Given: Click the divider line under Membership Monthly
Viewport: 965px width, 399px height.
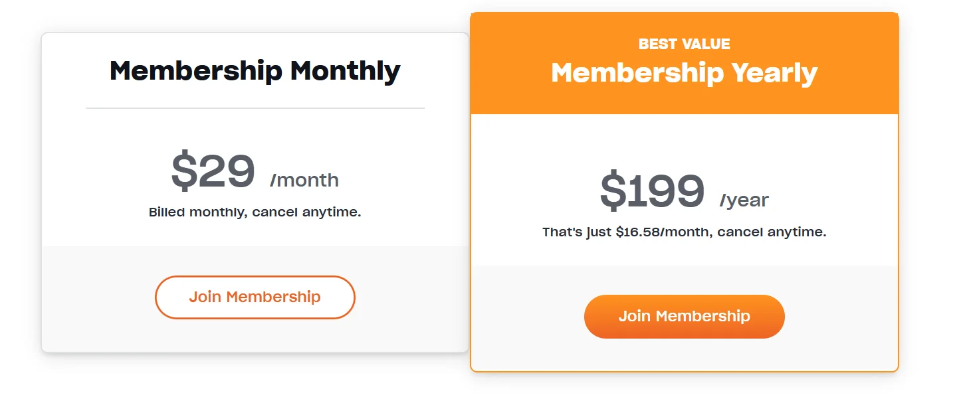Looking at the screenshot, I should pos(255,108).
